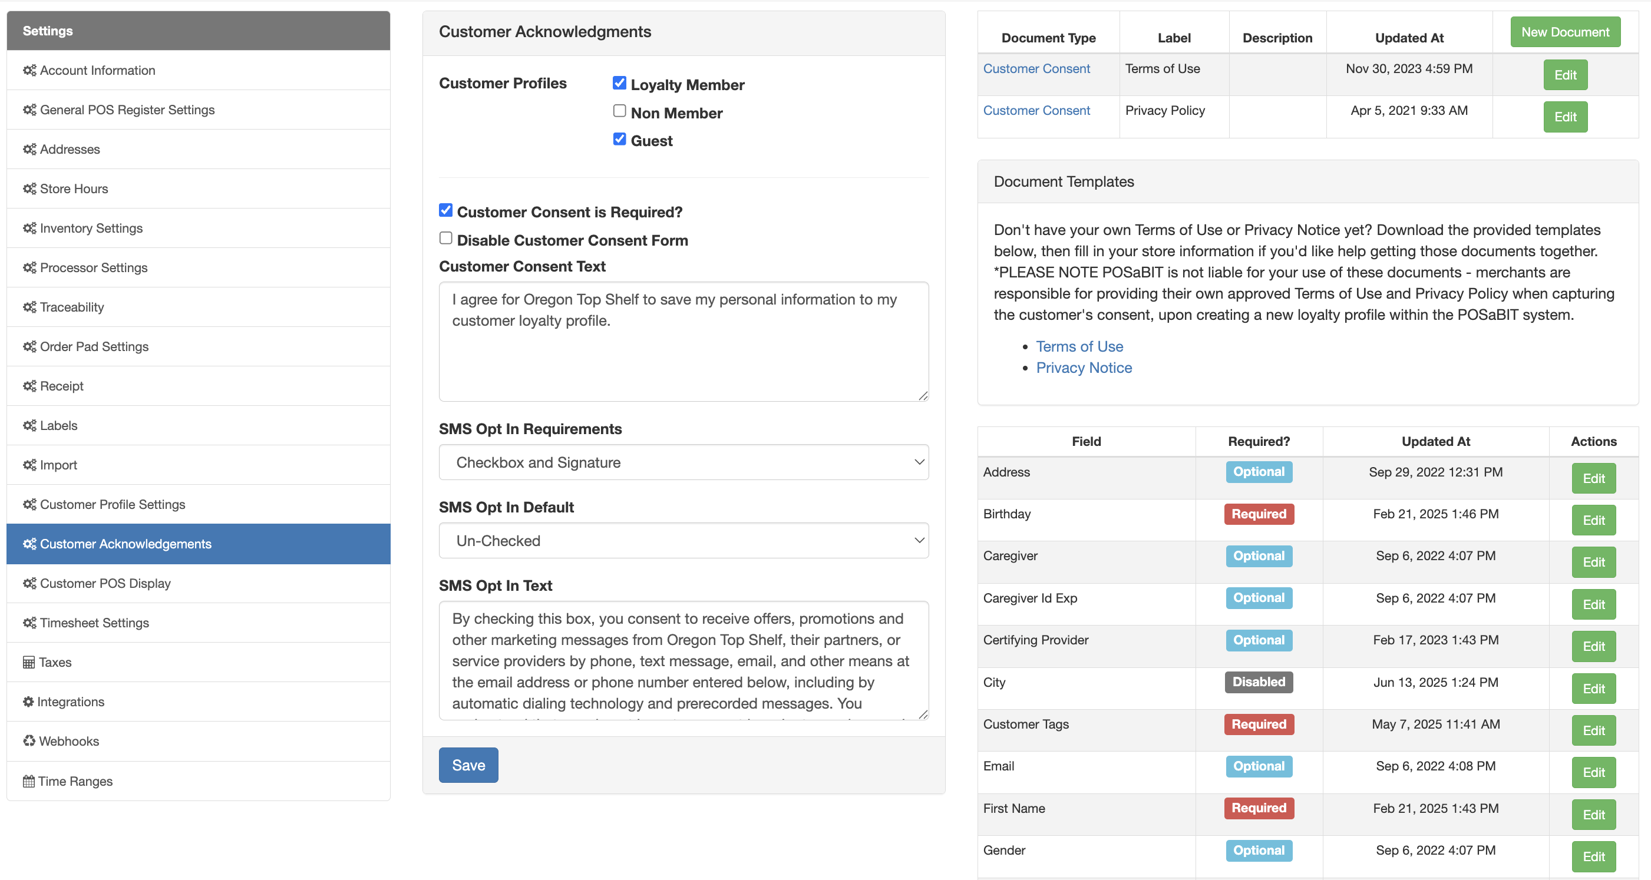Click the Optional badge for Email
This screenshot has height=880, width=1651.
(x=1258, y=766)
